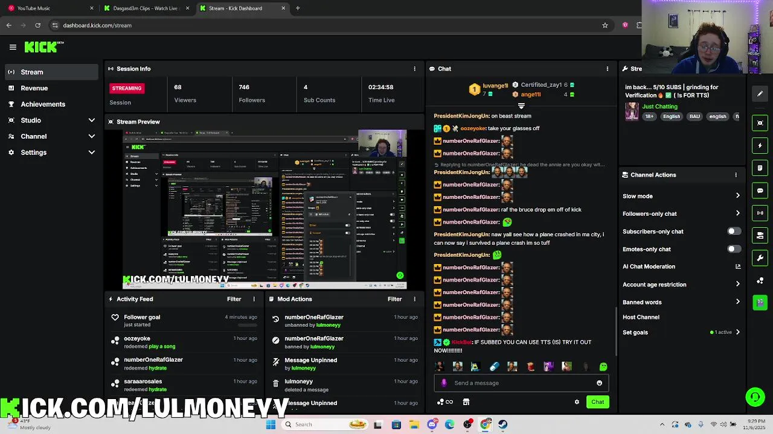The width and height of the screenshot is (773, 434).
Task: Click the green clapperboard clip icon
Action: pos(760,303)
